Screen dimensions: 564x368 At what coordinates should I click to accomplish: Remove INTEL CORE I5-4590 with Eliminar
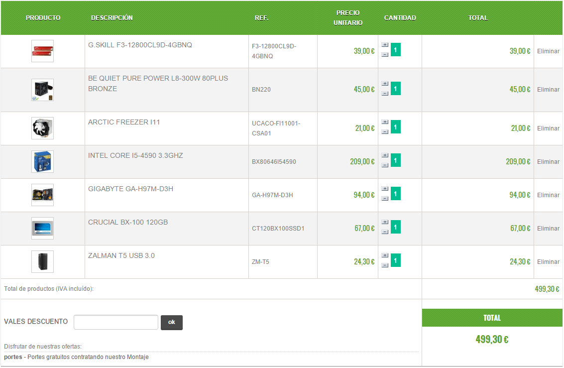(x=548, y=162)
